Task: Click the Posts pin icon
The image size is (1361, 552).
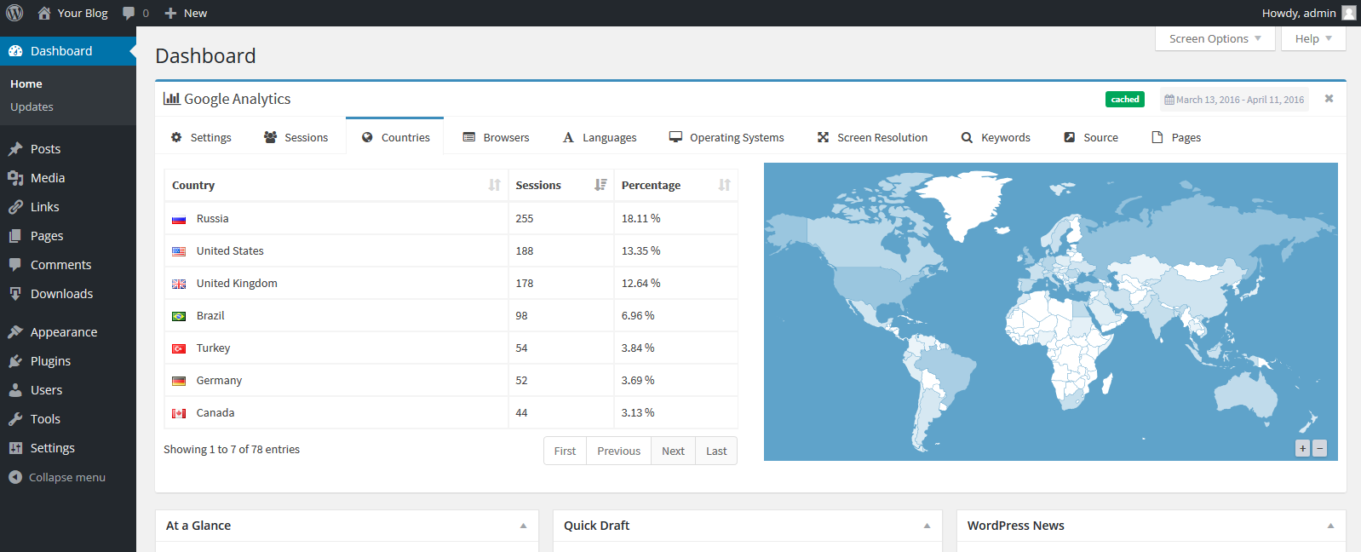Action: (15, 149)
